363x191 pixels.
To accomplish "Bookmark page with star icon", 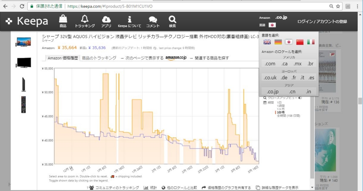I will 338,6.
